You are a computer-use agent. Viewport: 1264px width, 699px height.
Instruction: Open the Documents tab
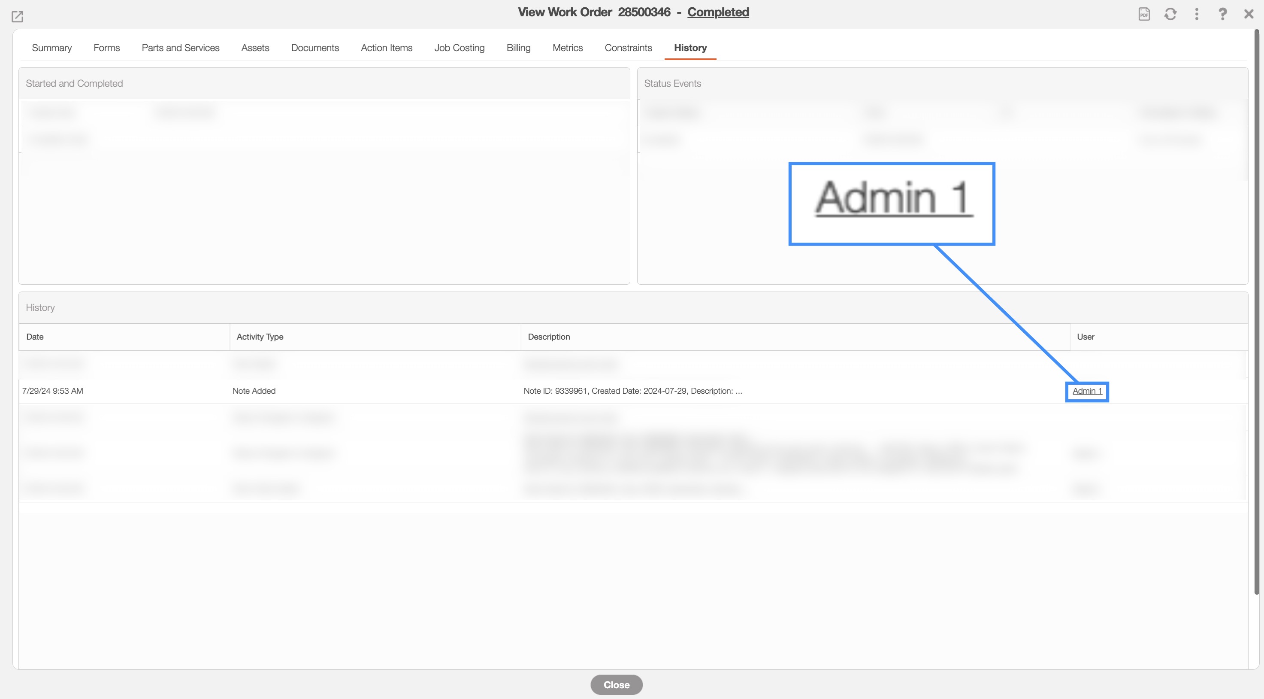click(x=314, y=48)
